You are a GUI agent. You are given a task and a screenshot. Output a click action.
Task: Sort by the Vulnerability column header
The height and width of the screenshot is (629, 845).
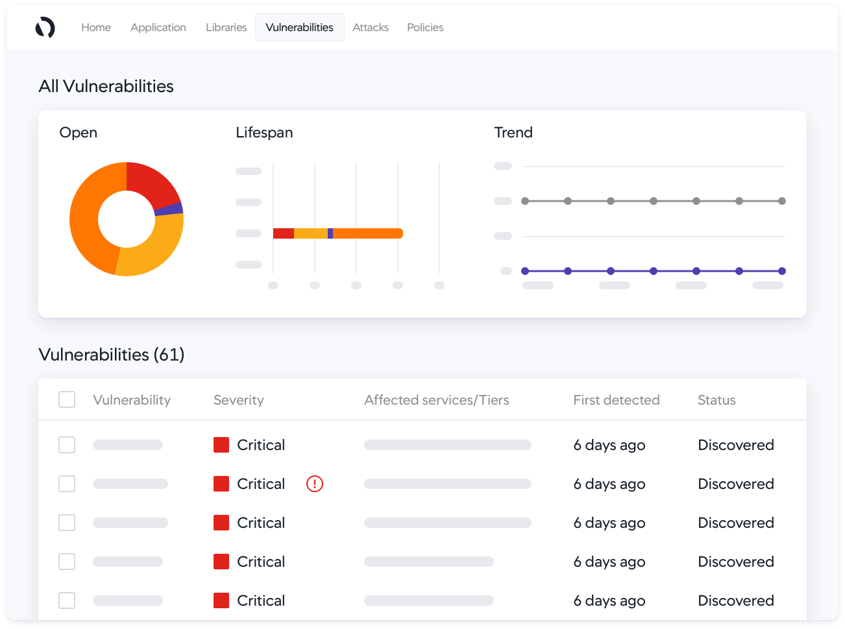(132, 400)
